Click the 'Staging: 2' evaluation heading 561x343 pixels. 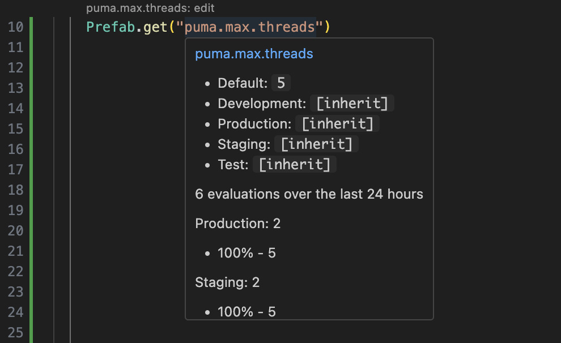(227, 282)
